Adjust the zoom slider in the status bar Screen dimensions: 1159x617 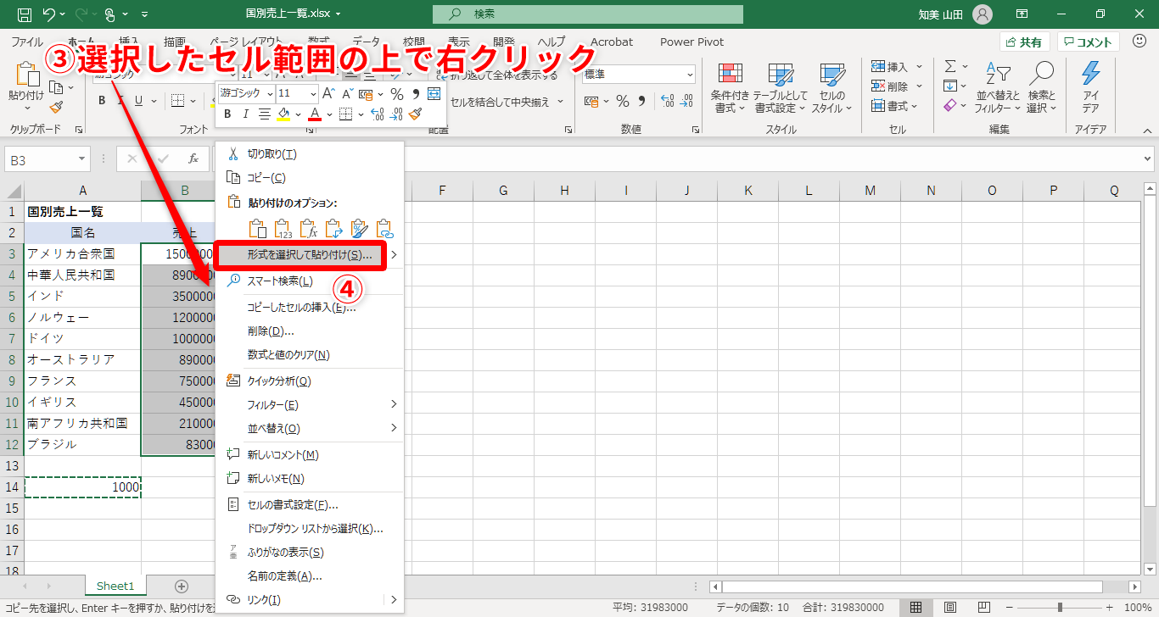coord(1060,608)
